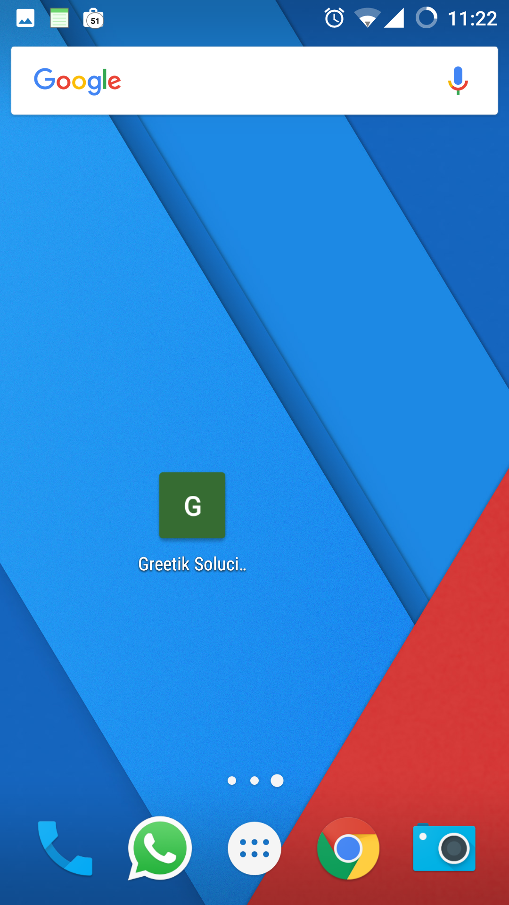Viewport: 509px width, 905px height.
Task: Tap the image notification icon
Action: tap(25, 19)
